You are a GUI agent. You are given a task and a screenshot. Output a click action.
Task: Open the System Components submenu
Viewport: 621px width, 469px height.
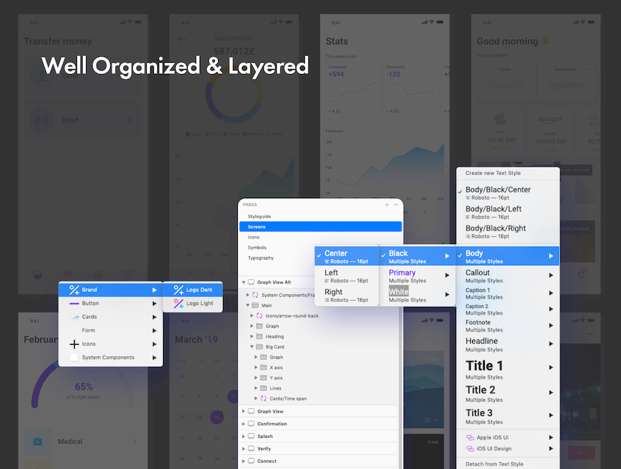111,358
